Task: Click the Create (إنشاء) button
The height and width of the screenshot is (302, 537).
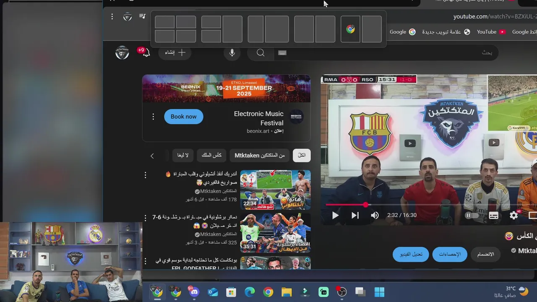Action: tap(175, 52)
